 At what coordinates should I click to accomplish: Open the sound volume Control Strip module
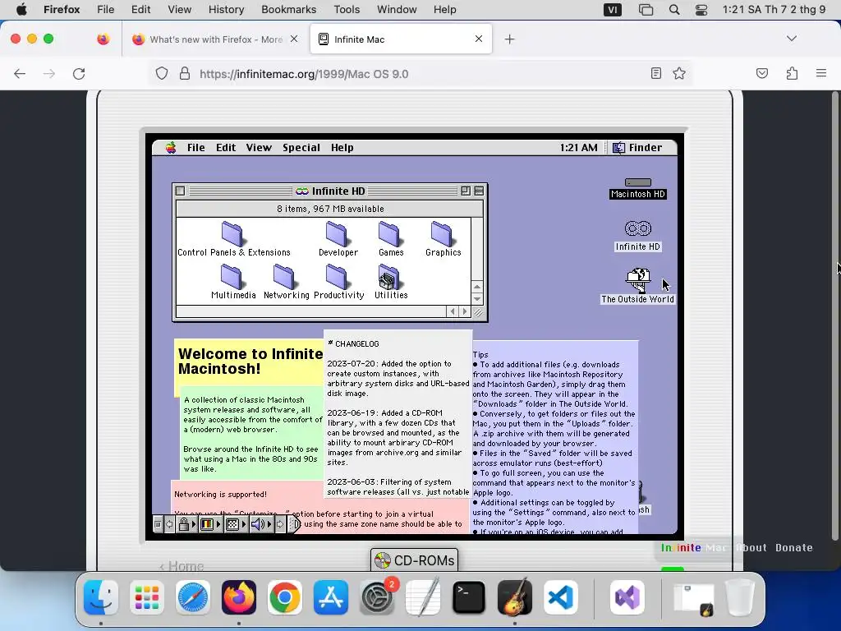(260, 524)
